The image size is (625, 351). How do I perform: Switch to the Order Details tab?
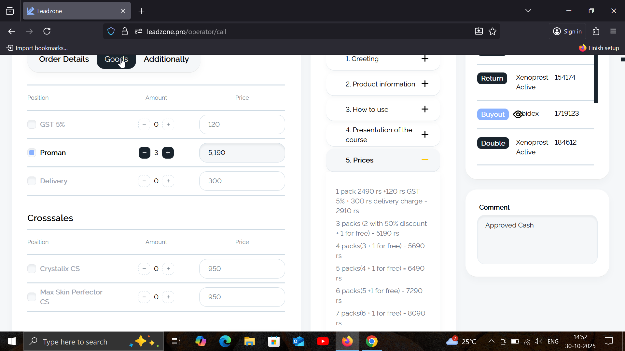[x=64, y=59]
